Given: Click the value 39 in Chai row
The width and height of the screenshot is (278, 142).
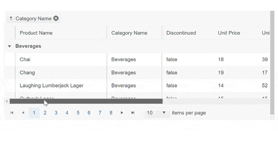Looking at the screenshot, I should click(265, 59).
